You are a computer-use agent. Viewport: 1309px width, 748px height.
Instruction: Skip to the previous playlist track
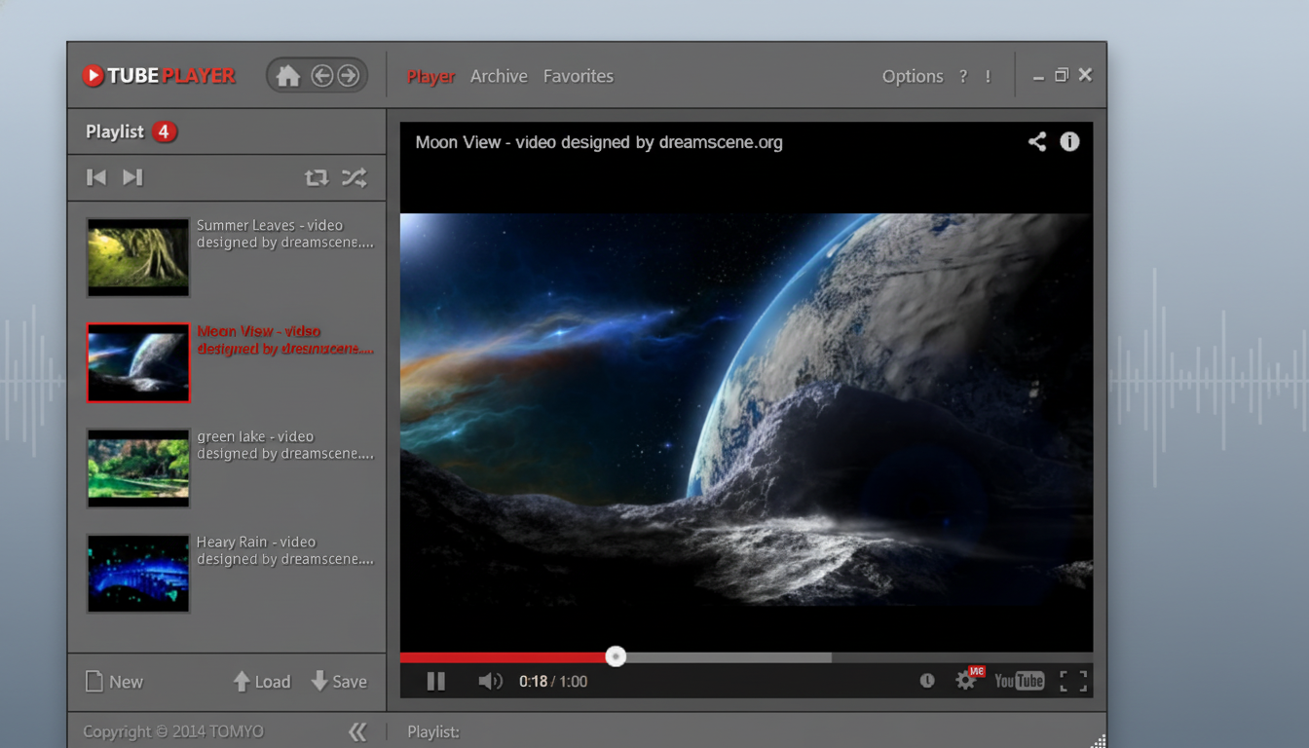pyautogui.click(x=96, y=177)
